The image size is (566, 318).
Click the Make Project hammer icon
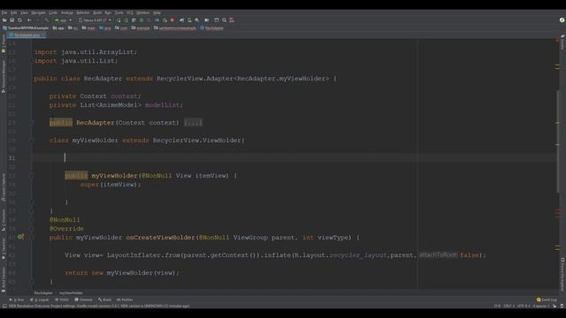tap(47, 20)
